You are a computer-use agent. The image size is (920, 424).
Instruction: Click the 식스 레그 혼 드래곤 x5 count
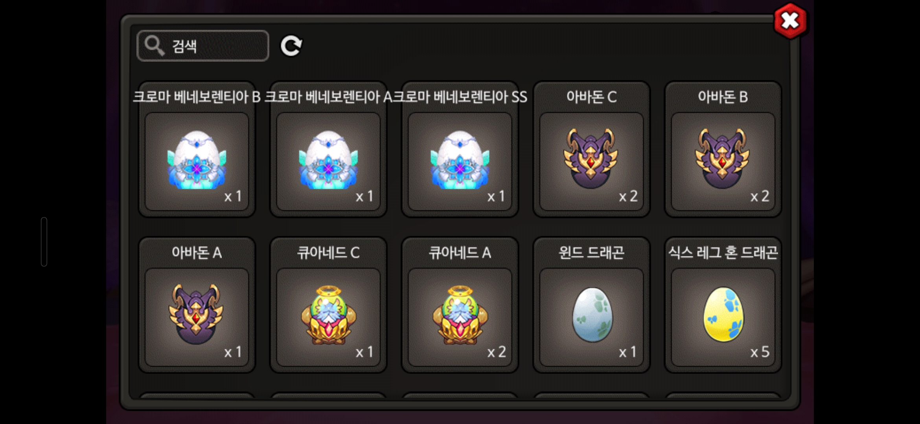click(760, 352)
